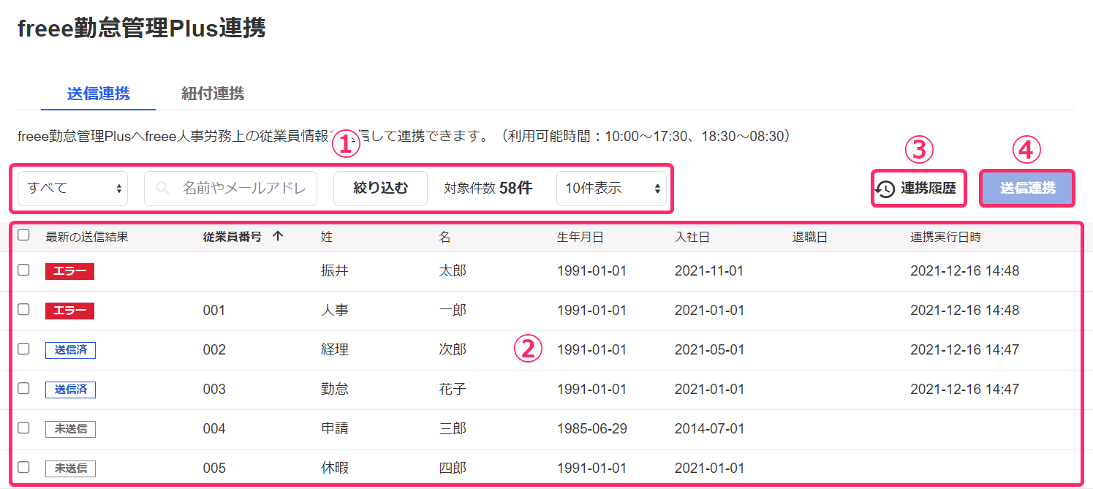Viewport: 1093px width, 489px height.
Task: Click the given name 三郎
Action: pos(453,429)
